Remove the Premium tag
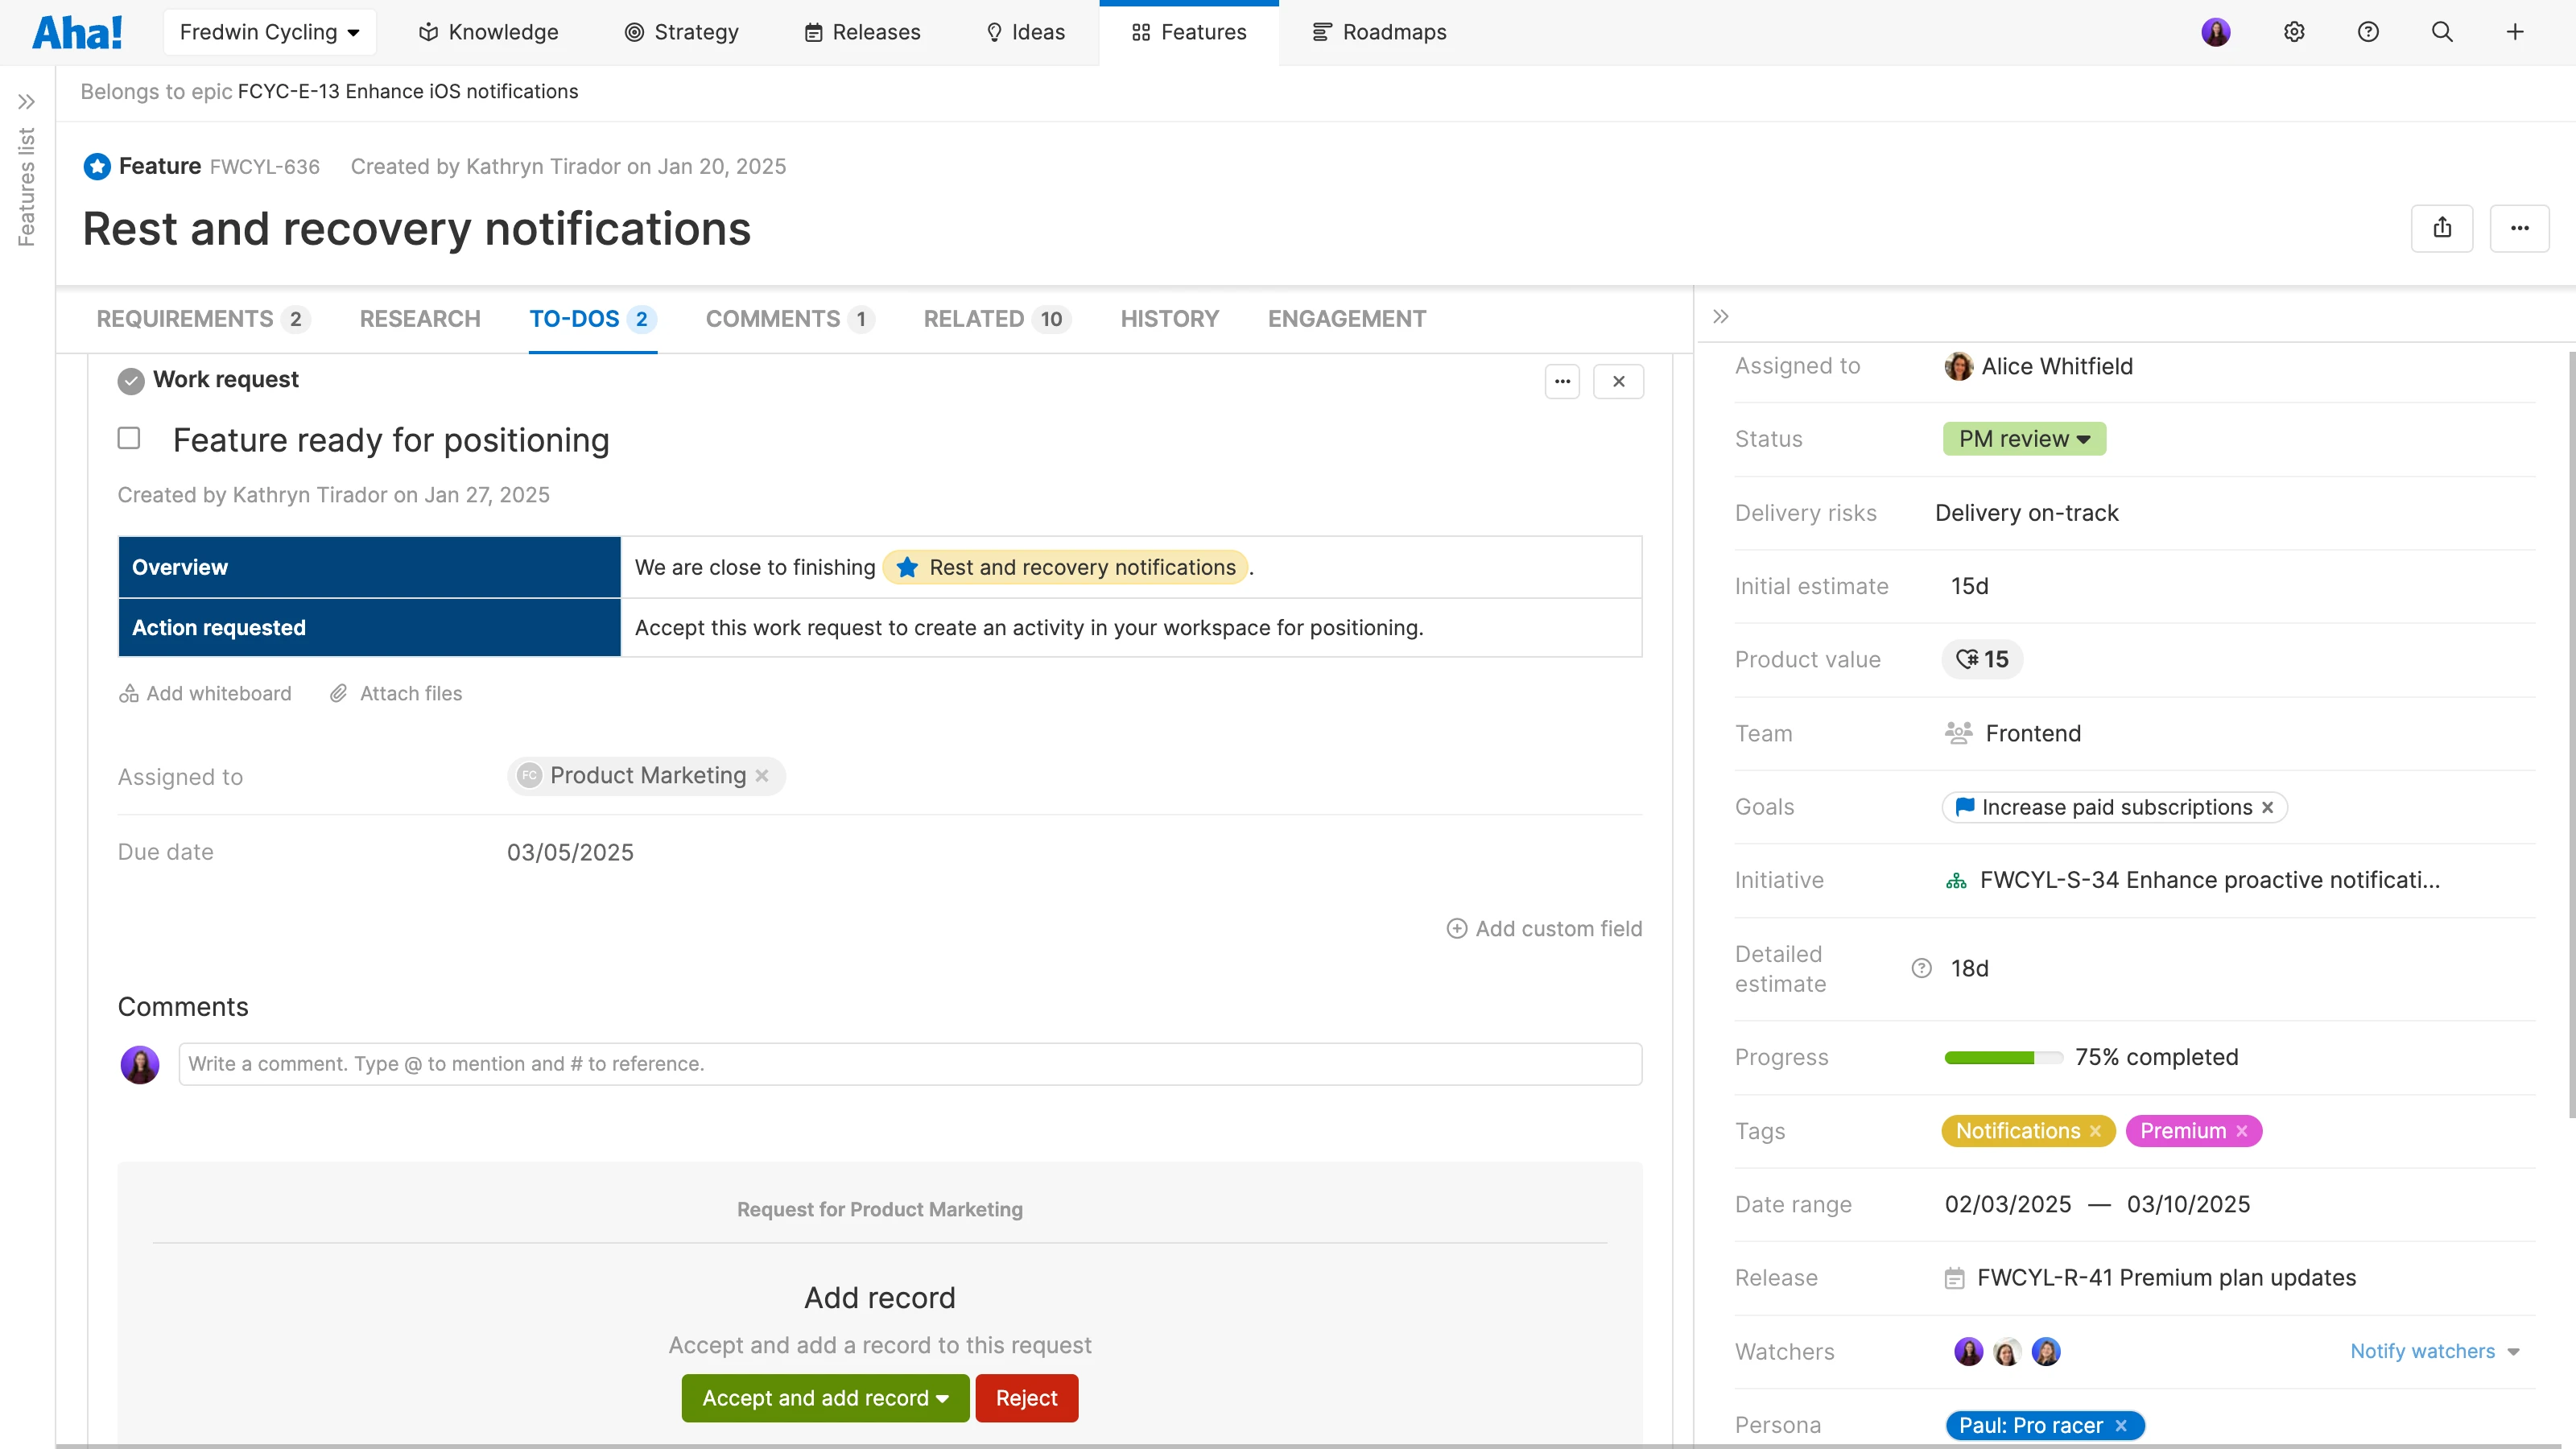Viewport: 2576px width, 1449px height. point(2242,1131)
